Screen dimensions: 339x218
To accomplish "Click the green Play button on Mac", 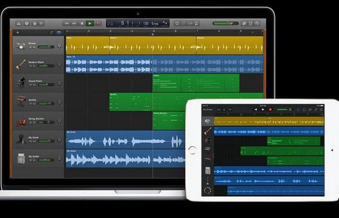I will (x=90, y=24).
